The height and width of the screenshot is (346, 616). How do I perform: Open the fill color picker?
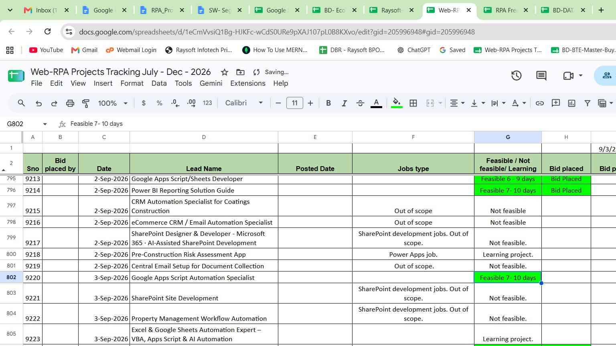point(397,103)
